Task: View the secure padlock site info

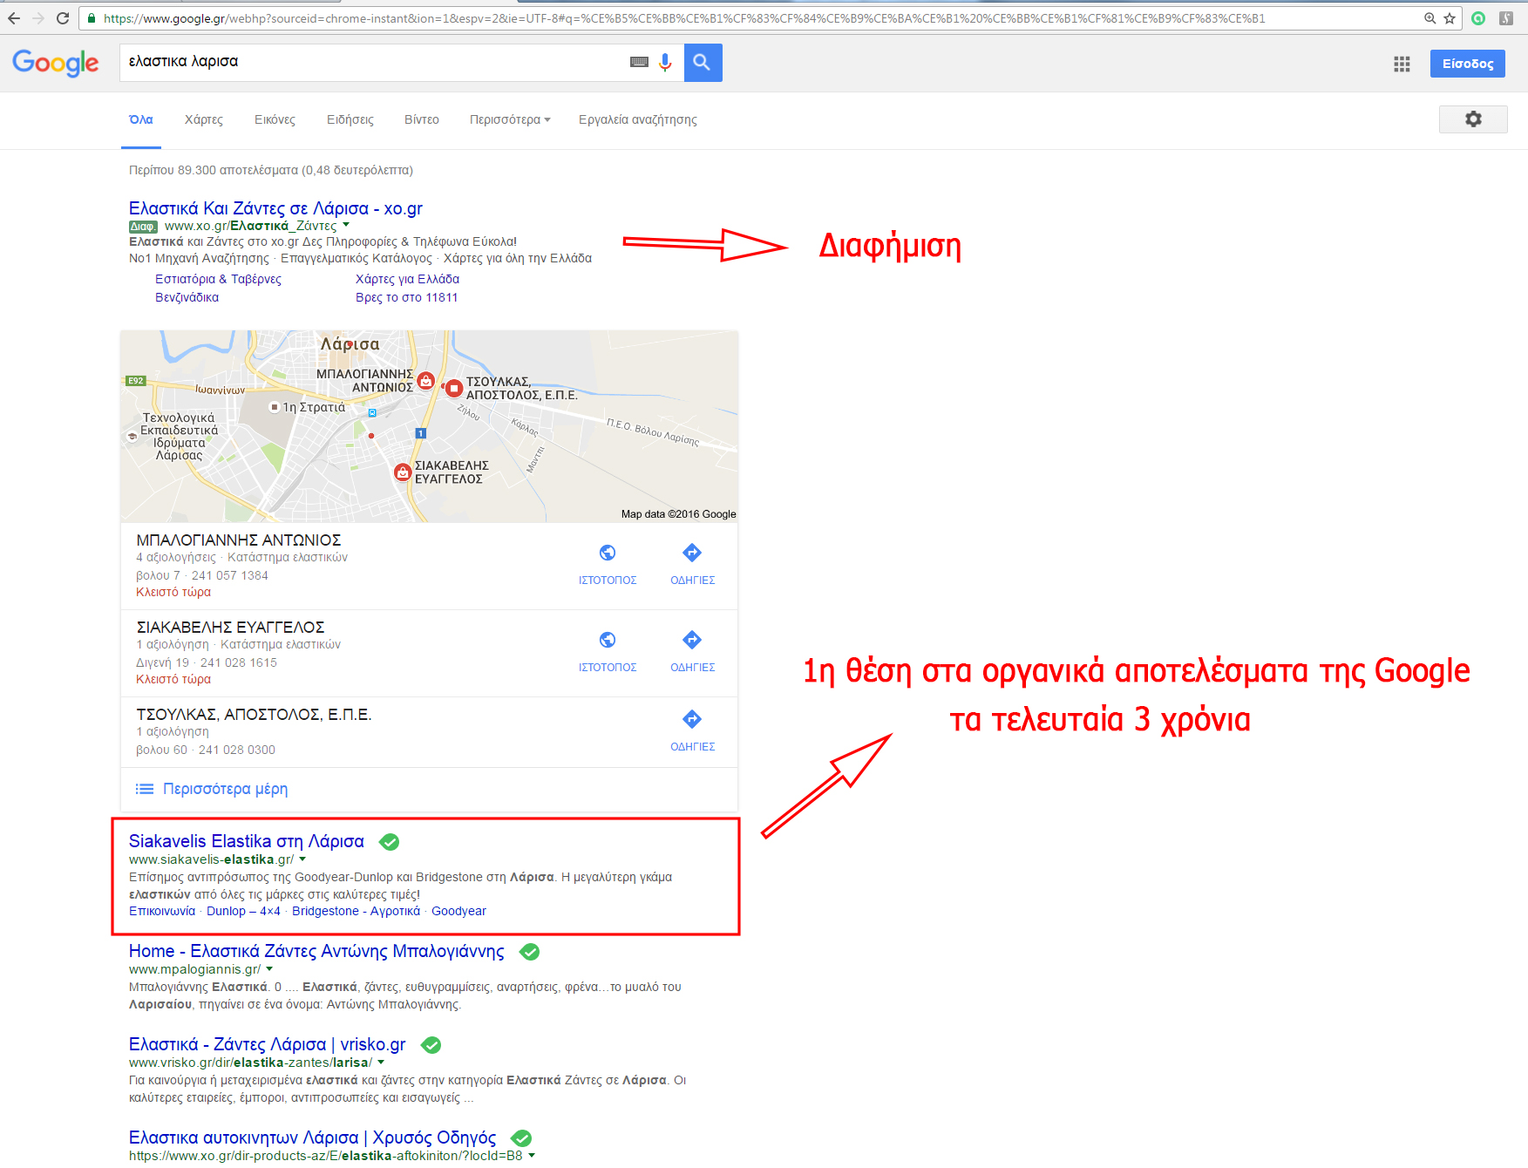Action: (x=92, y=18)
